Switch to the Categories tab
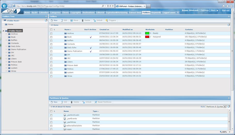 tap(55, 12)
